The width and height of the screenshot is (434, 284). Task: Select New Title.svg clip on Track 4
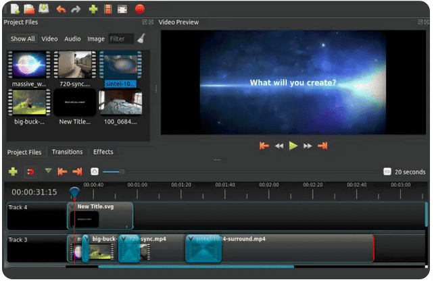pos(100,216)
